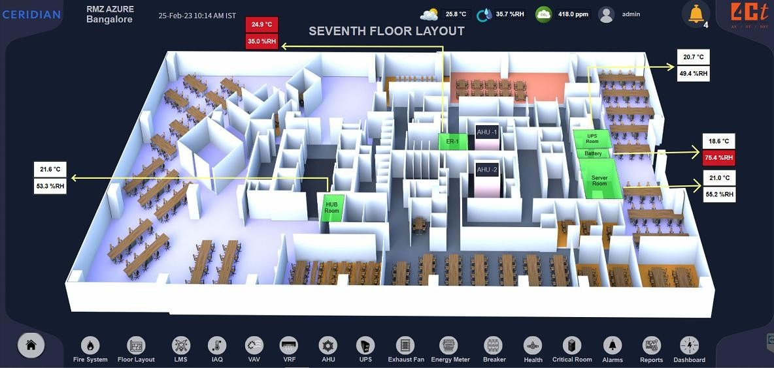Select the AHU -1 room label
The width and height of the screenshot is (774, 368).
[x=487, y=132]
